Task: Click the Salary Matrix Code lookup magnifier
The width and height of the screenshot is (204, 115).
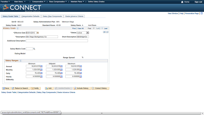Action: point(34,49)
